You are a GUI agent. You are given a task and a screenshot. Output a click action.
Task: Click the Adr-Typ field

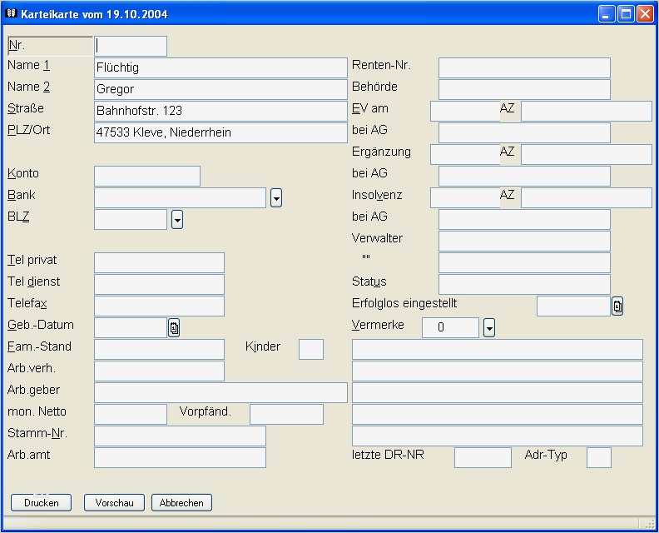click(x=598, y=457)
